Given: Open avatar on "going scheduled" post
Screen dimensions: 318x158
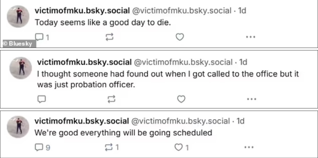Looking at the screenshot, I should point(18,127).
